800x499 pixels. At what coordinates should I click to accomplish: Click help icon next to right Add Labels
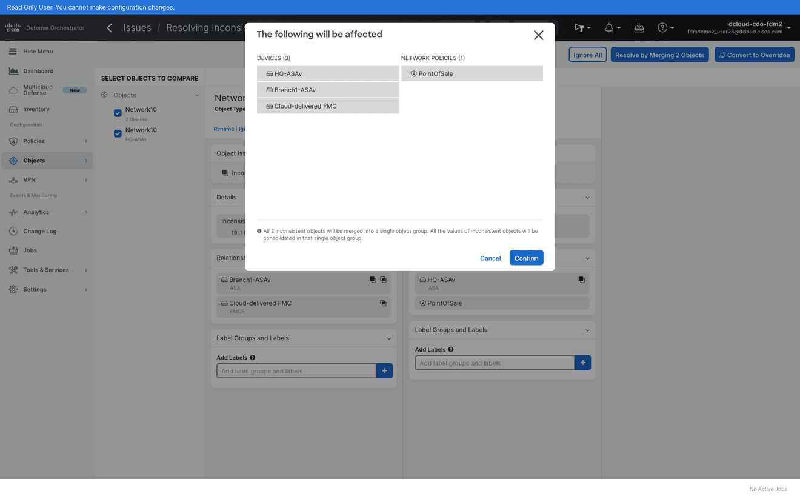coord(451,350)
